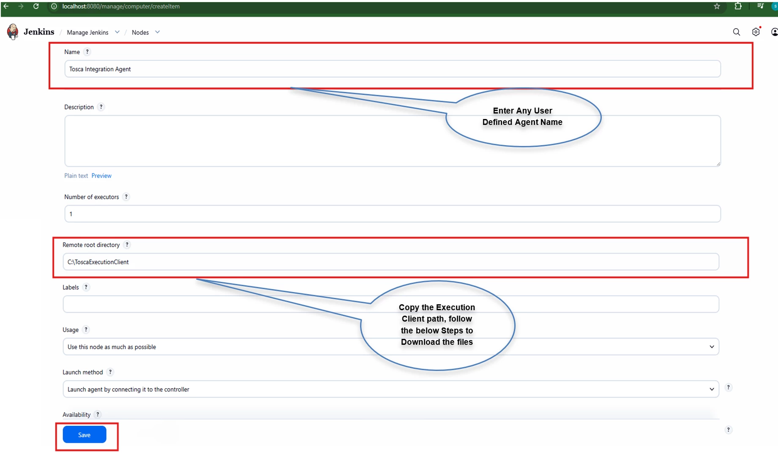This screenshot has width=778, height=460.
Task: Expand the Manage Jenkins breadcrumb dropdown
Action: (x=117, y=32)
